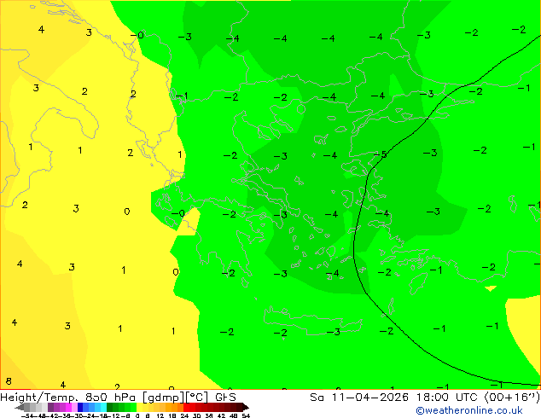Click the temperature value 8 on the map
The height and width of the screenshot is (418, 541).
click(x=9, y=381)
